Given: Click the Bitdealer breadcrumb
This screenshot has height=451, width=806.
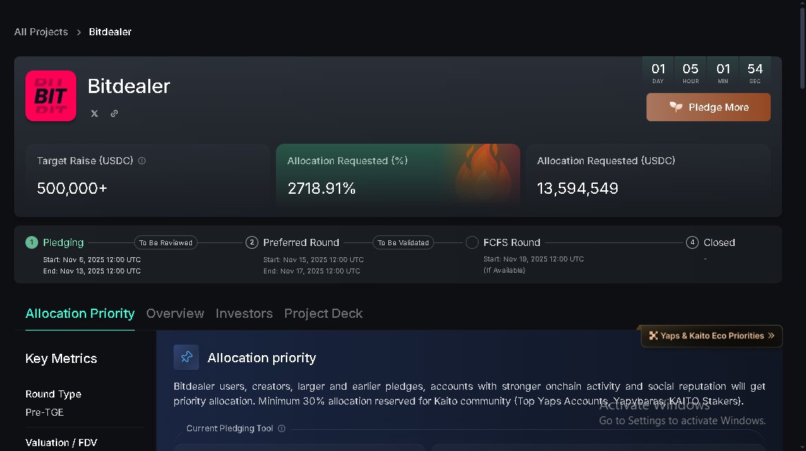Looking at the screenshot, I should click(110, 32).
